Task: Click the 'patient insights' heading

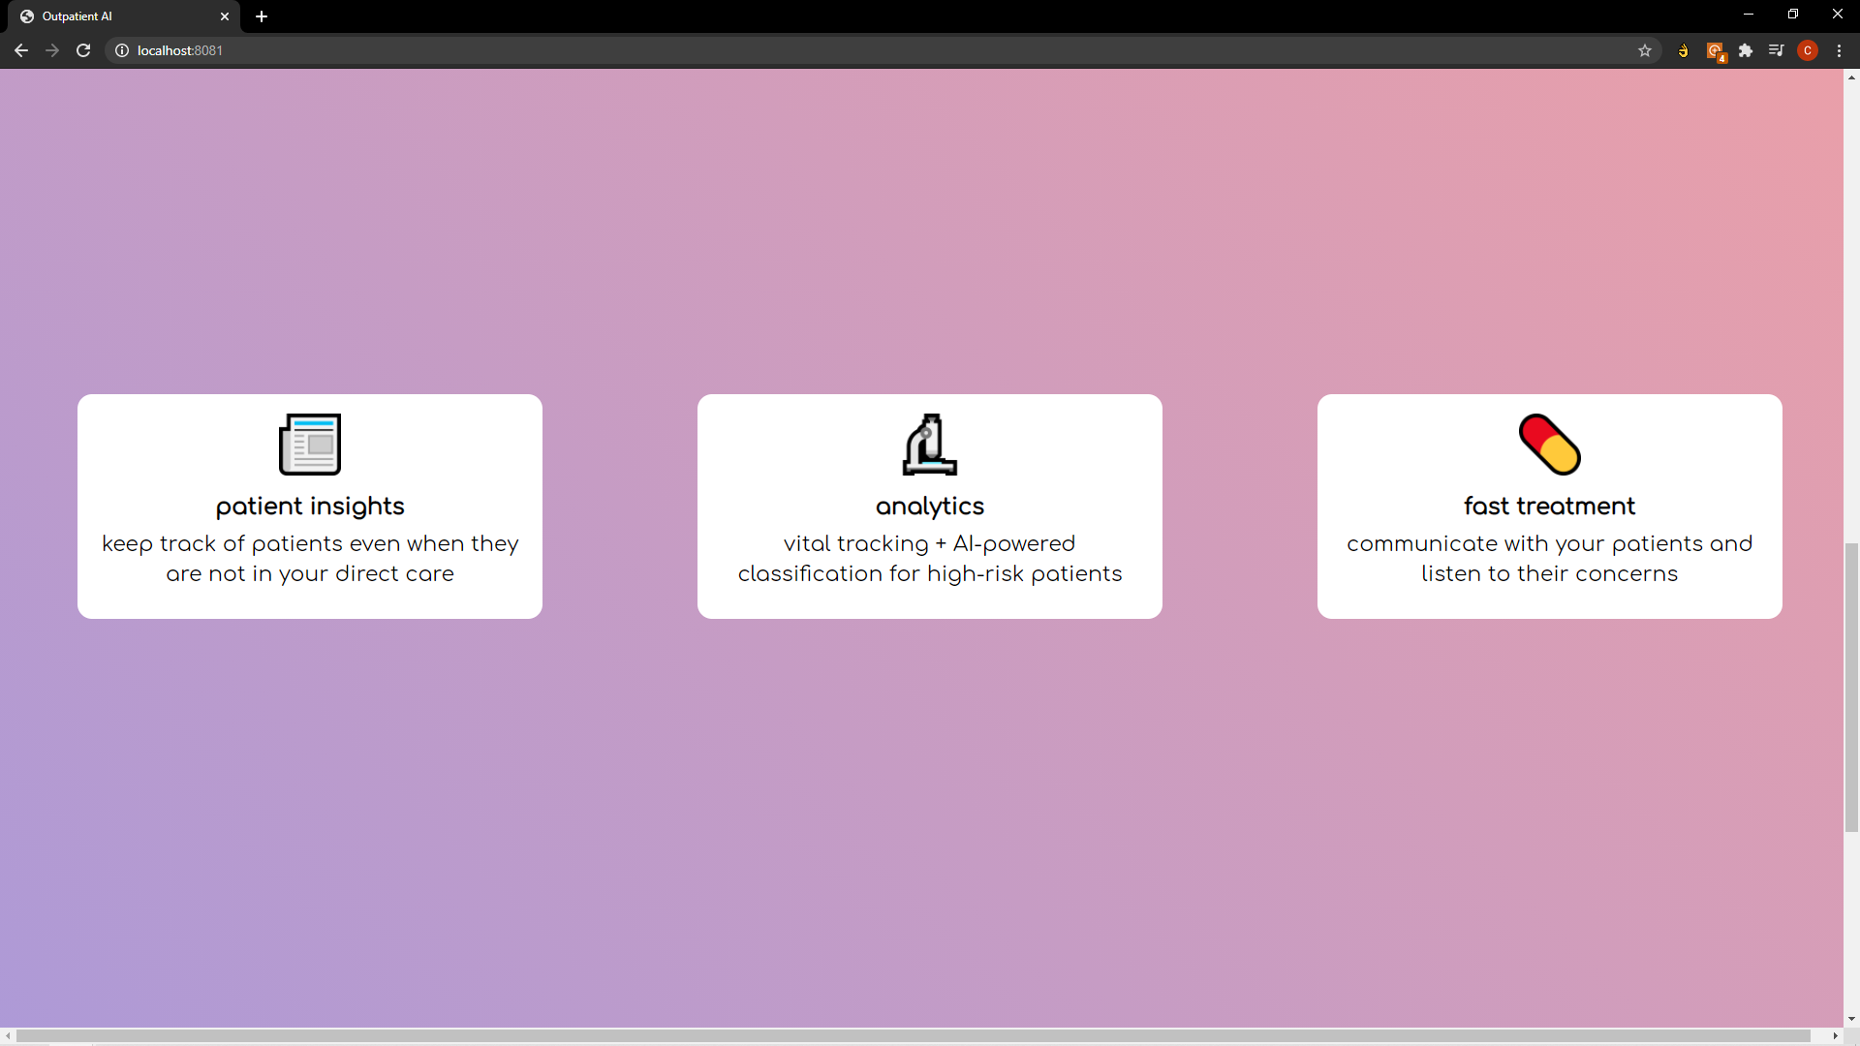Action: (310, 507)
